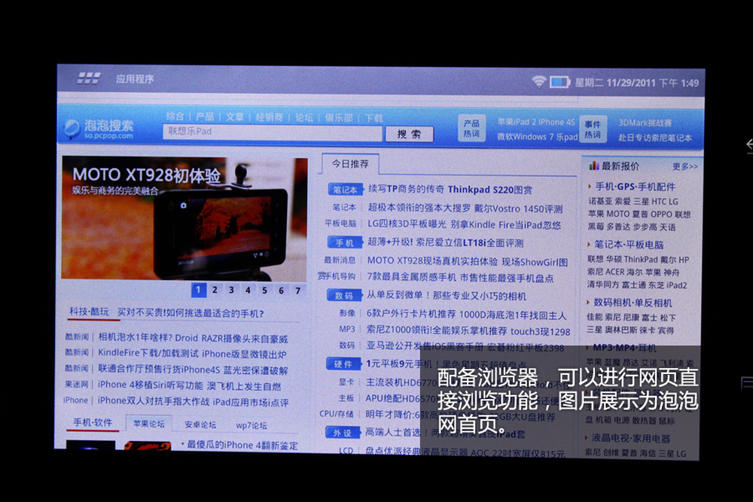This screenshot has width=753, height=502.
Task: Select the 俱乐部 search tab
Action: 339,118
